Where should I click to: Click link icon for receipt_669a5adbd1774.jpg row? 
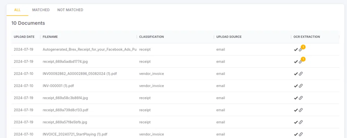[x=301, y=62]
